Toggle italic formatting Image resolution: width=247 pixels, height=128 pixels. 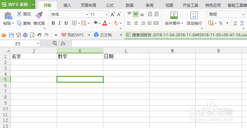(x=60, y=23)
